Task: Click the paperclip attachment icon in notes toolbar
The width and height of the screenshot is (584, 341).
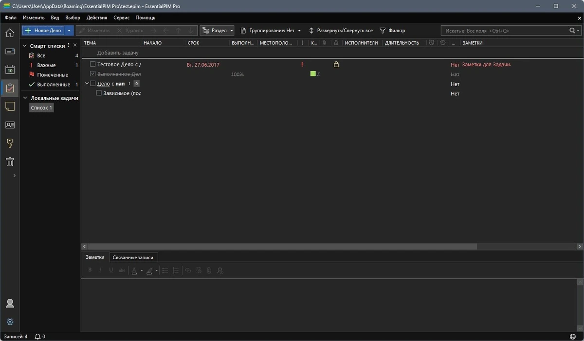Action: (x=209, y=270)
